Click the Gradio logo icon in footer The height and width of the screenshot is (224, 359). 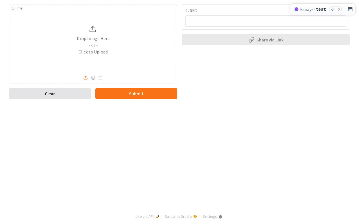[x=195, y=216]
